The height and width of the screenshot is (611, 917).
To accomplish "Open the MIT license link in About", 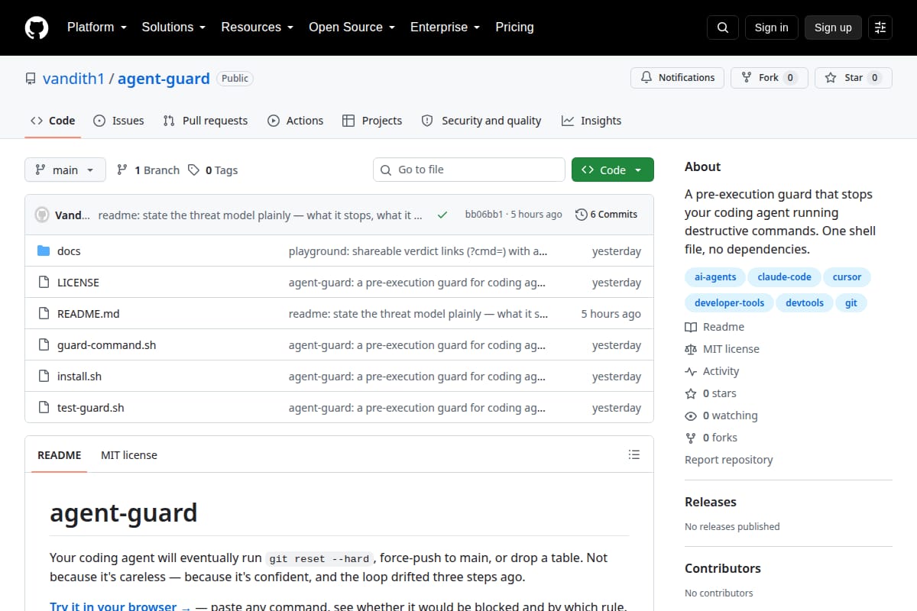I will pos(722,349).
